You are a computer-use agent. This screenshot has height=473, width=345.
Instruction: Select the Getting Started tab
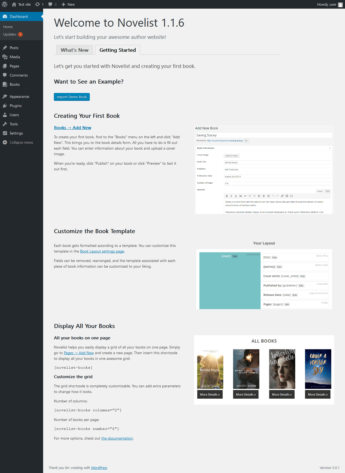pyautogui.click(x=118, y=50)
